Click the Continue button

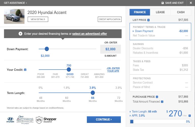pyautogui.click(x=104, y=120)
